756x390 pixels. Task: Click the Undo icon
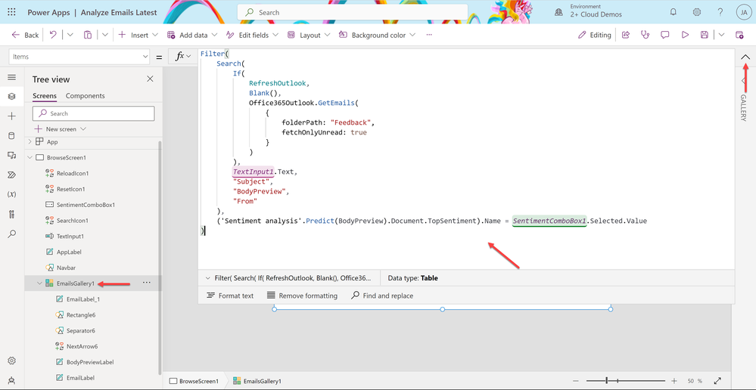(53, 35)
